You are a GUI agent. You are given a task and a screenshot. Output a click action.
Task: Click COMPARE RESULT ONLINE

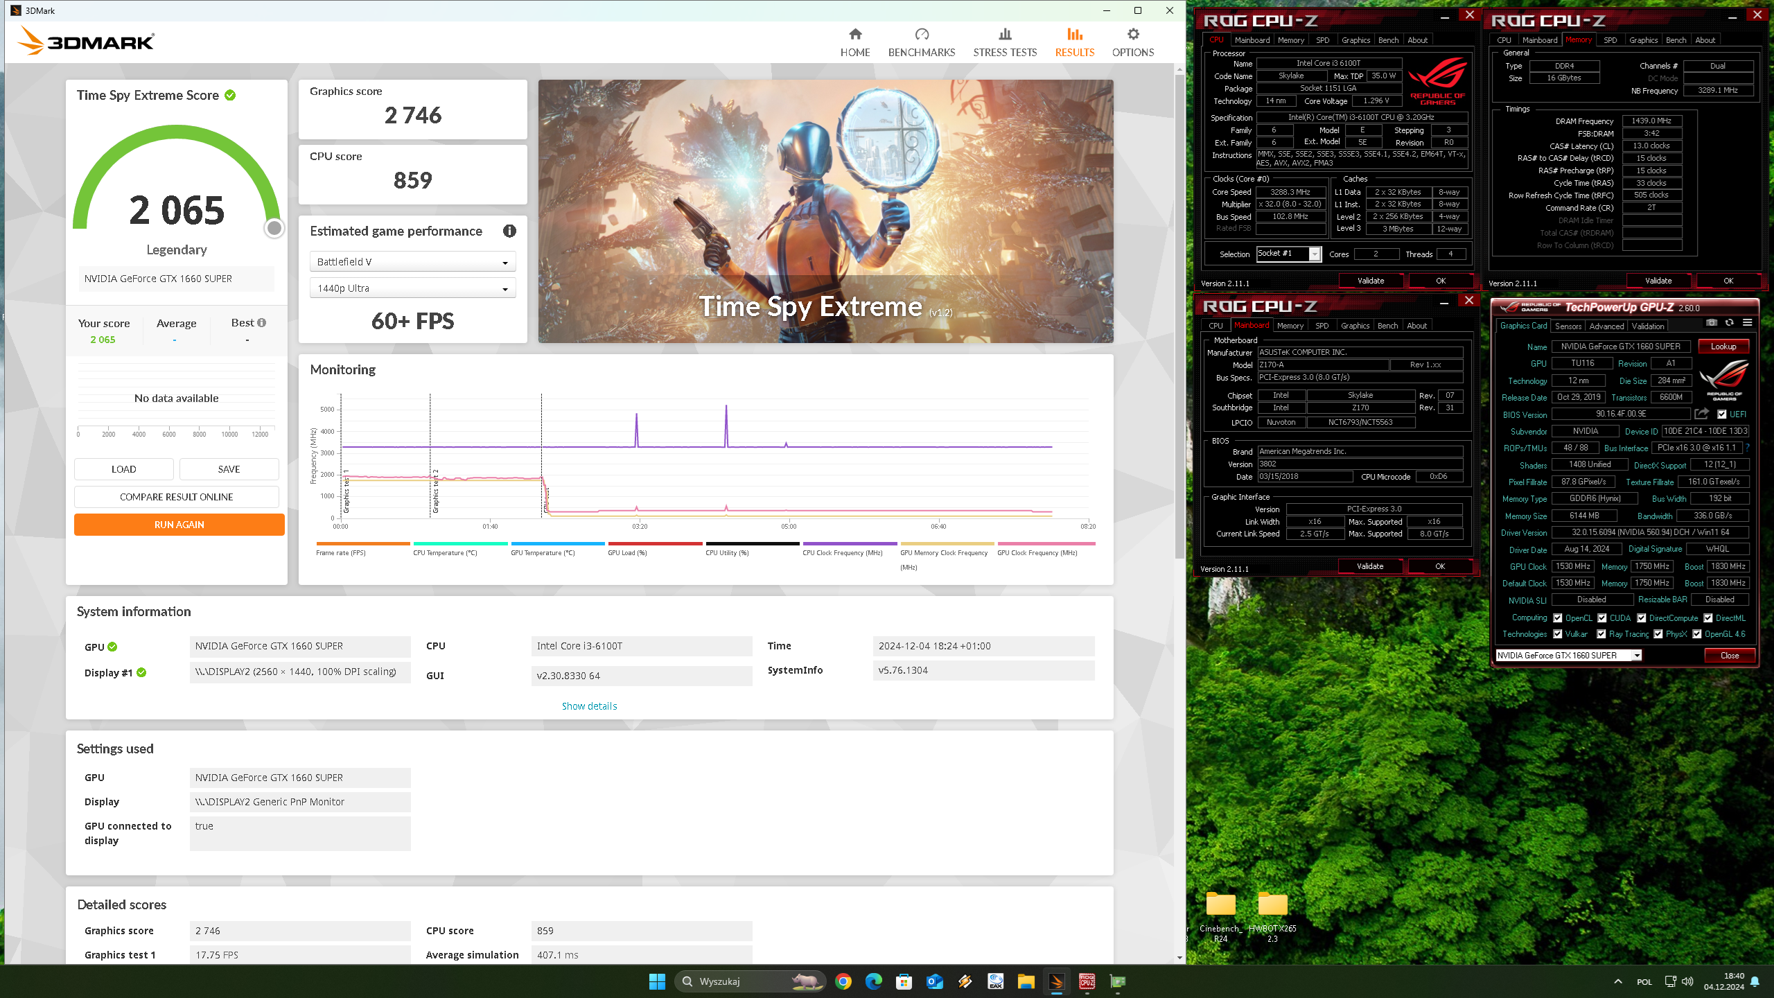tap(176, 497)
